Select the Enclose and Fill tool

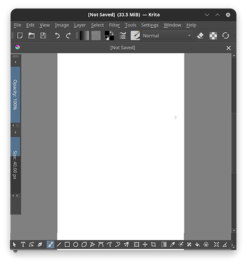click(206, 244)
